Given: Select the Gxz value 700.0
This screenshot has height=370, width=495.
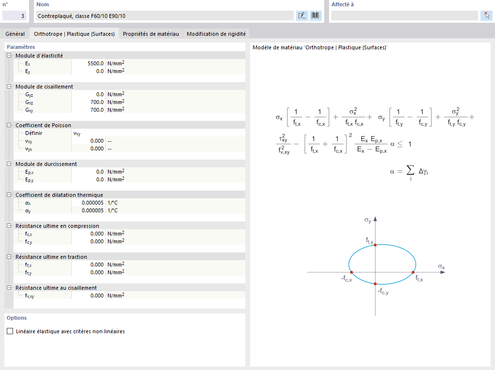Looking at the screenshot, I should pos(88,102).
